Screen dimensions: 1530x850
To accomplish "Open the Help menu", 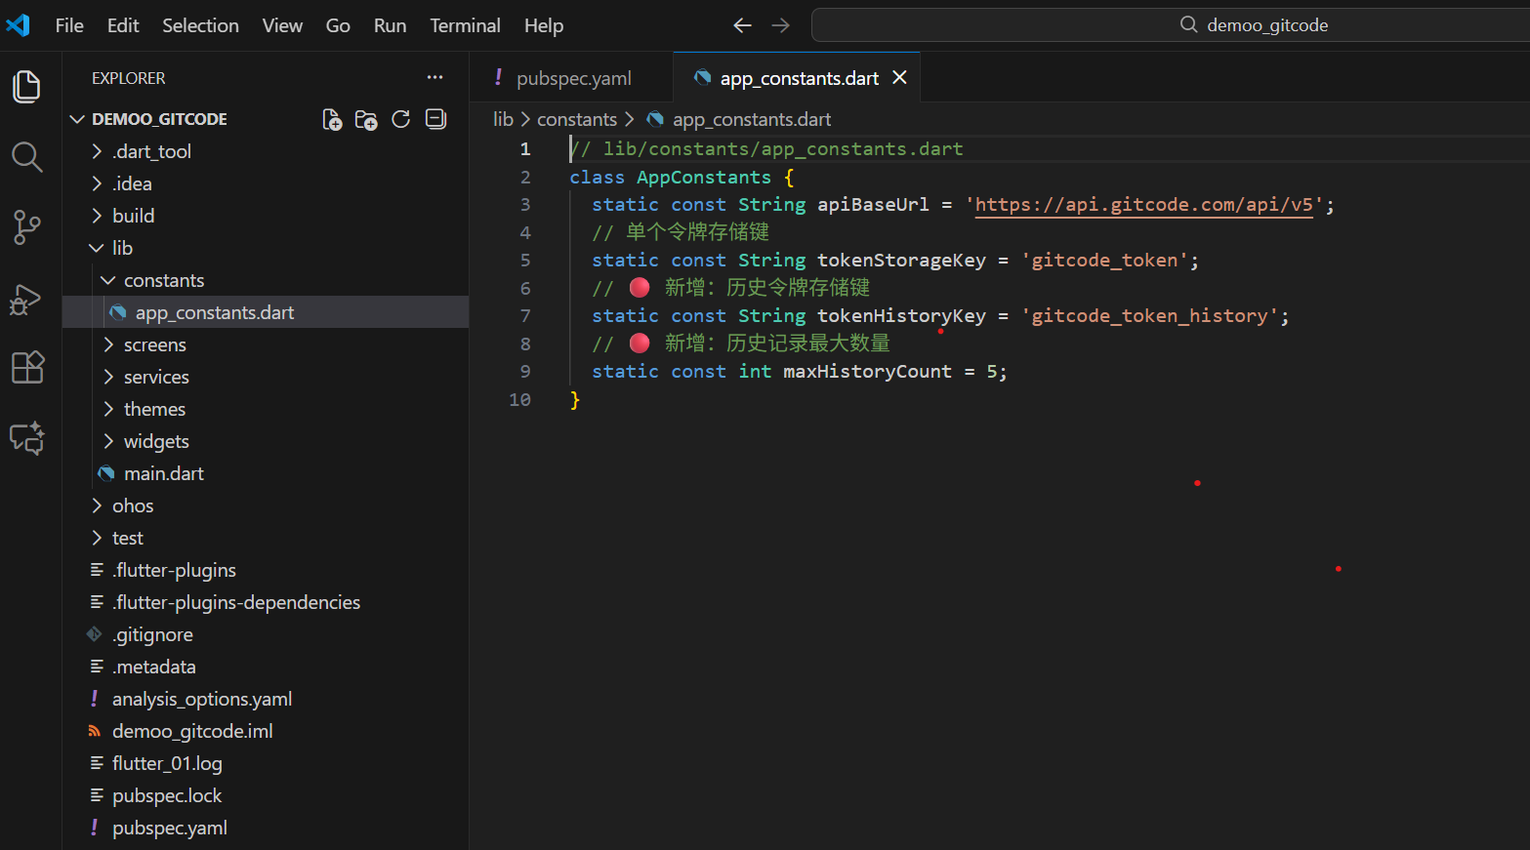I will coord(544,25).
